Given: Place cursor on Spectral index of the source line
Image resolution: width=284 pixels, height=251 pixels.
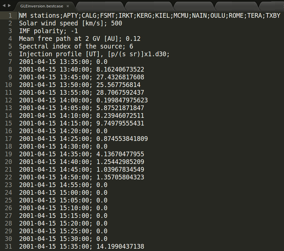Looking at the screenshot, I should tap(76, 47).
